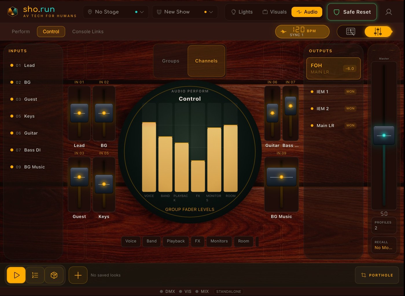The width and height of the screenshot is (405, 296).
Task: Open the Perform tab
Action: pyautogui.click(x=21, y=31)
